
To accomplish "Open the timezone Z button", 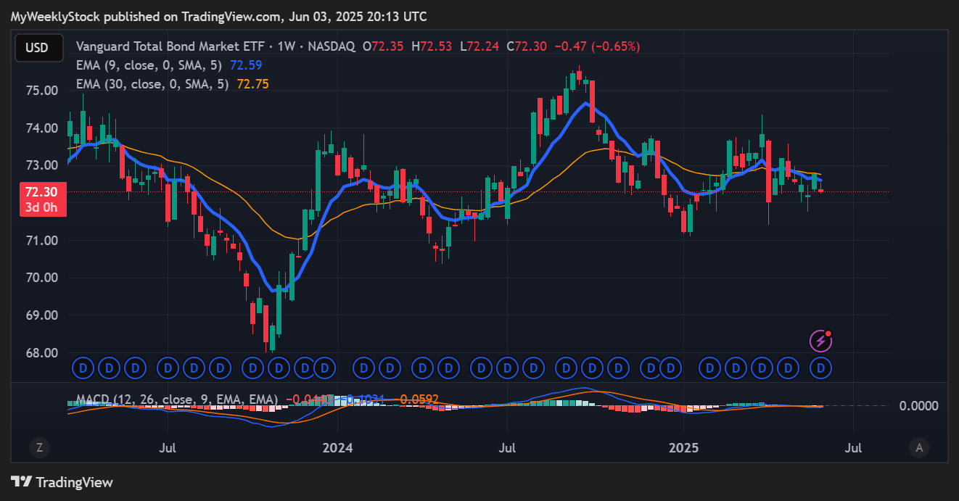I will (x=39, y=448).
